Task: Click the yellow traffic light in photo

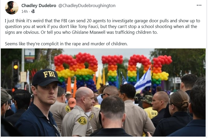Action: [x=16, y=67]
